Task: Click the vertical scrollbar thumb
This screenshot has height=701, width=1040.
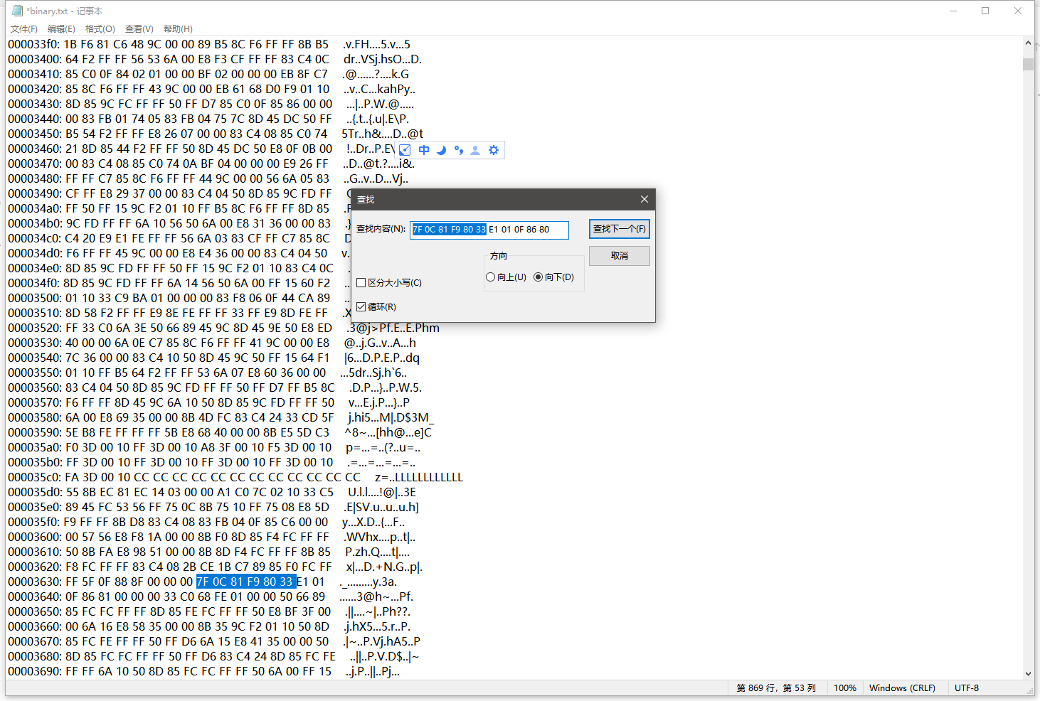Action: [1028, 64]
